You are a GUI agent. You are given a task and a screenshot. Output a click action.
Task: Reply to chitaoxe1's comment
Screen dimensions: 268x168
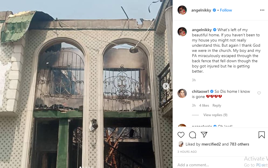217,105
